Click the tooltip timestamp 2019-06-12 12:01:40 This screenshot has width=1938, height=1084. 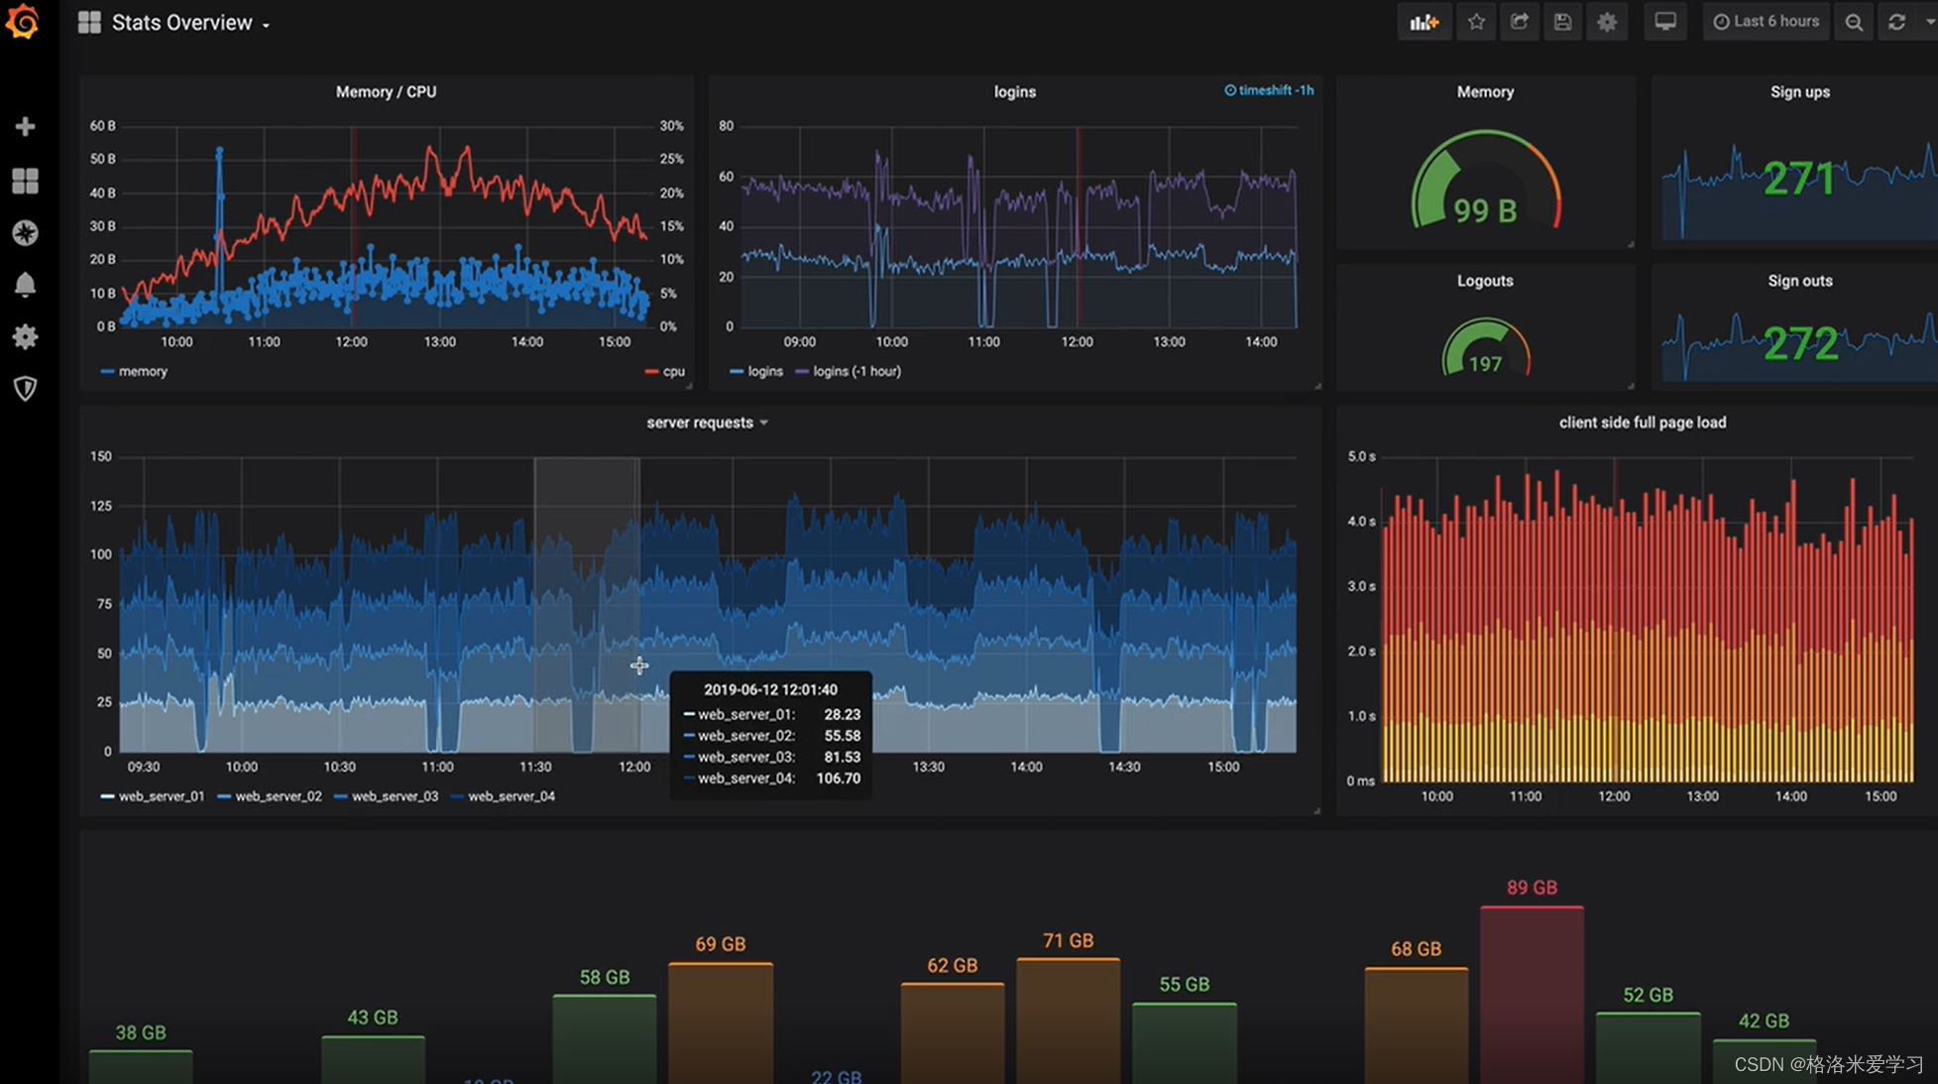click(770, 689)
